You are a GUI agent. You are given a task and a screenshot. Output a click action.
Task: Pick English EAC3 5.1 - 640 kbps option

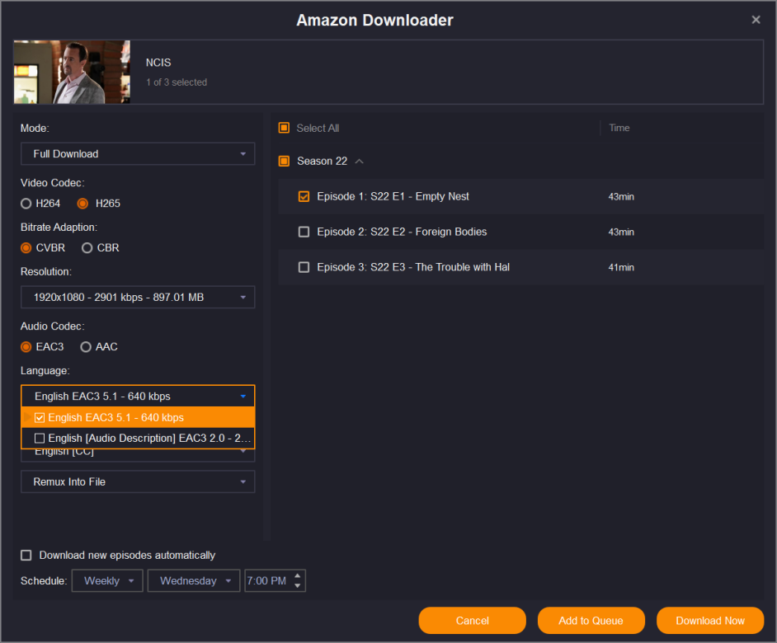115,418
